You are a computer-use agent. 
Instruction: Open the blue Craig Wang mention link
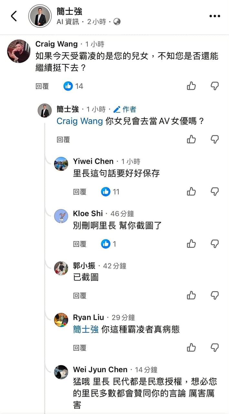(x=80, y=121)
